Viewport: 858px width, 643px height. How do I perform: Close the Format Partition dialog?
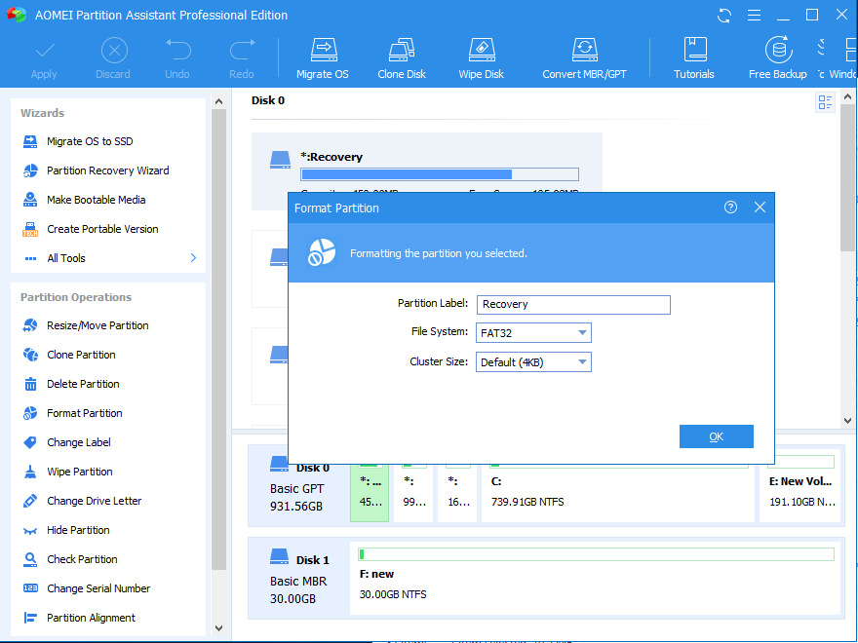click(760, 208)
